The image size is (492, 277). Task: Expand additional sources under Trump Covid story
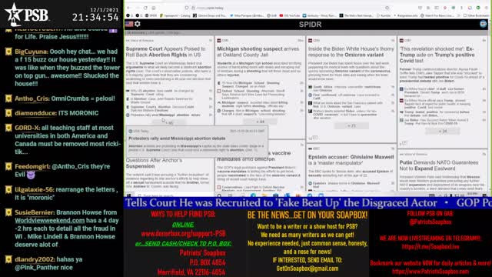(x=443, y=132)
